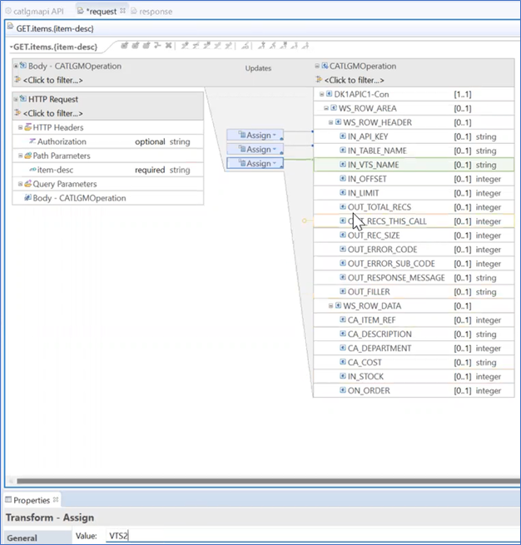521x545 pixels.
Task: Select the IN_LIMIT row
Action: (x=414, y=193)
